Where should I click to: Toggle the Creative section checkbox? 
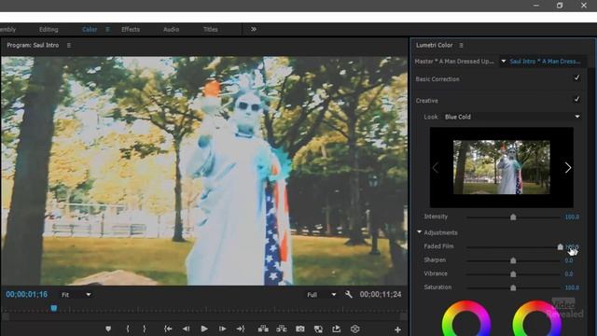(x=576, y=100)
